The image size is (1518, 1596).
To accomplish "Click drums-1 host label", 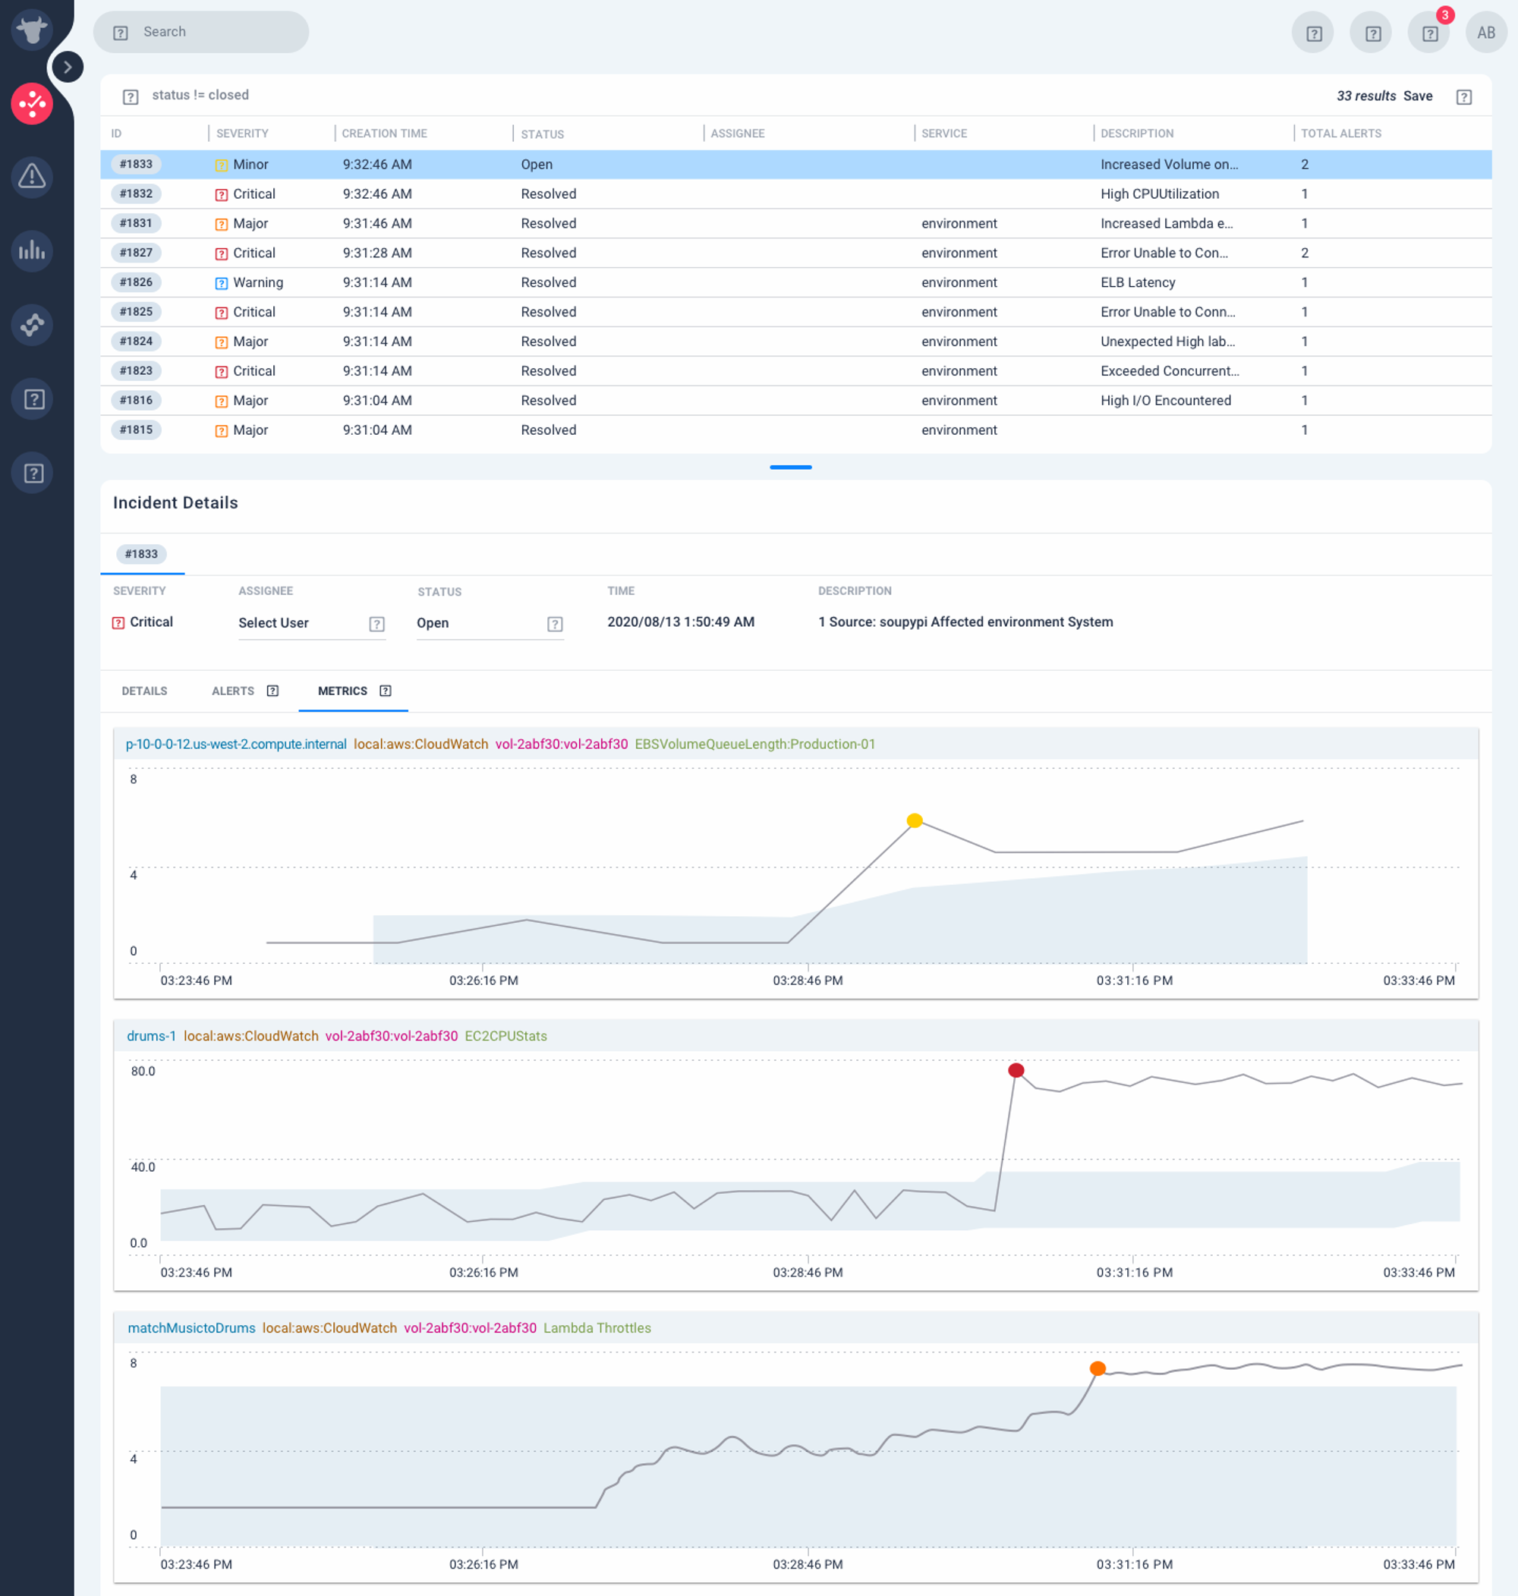I will [151, 1036].
